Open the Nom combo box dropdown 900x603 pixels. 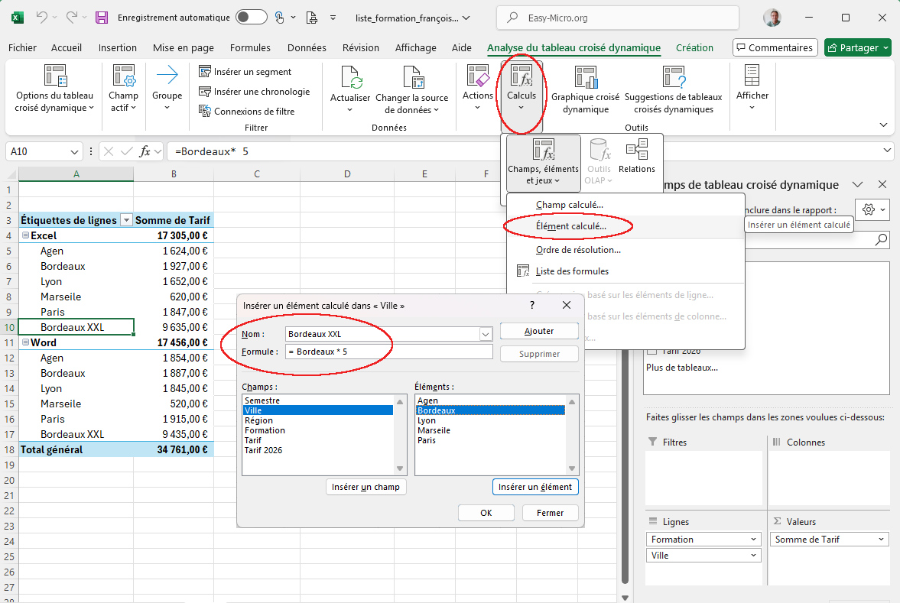point(485,334)
